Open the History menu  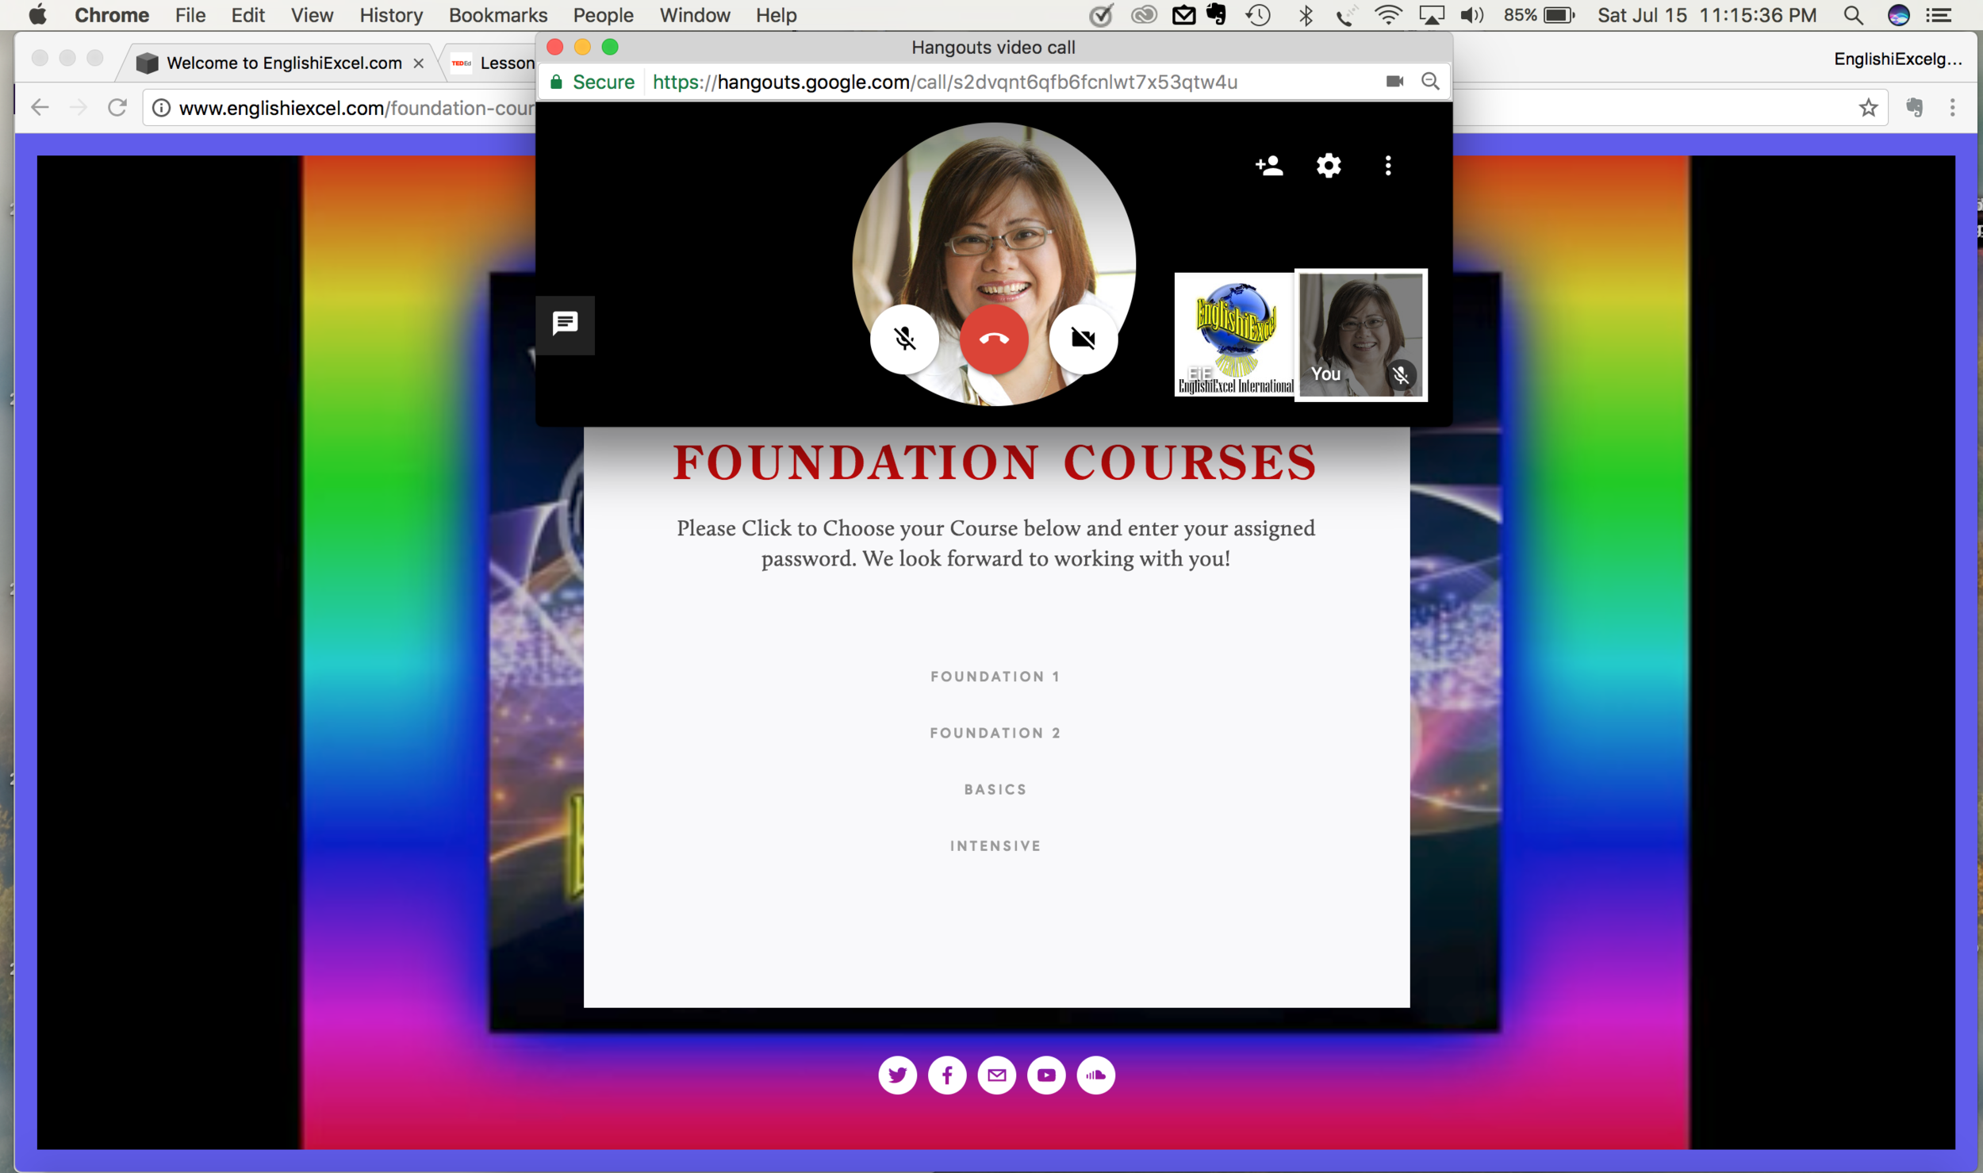point(391,15)
